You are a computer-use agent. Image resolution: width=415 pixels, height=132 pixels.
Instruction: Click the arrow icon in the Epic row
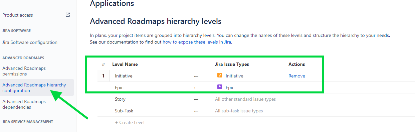[196, 88]
